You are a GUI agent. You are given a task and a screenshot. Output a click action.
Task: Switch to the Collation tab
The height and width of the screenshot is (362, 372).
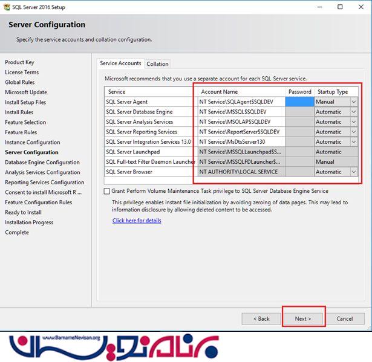[157, 63]
